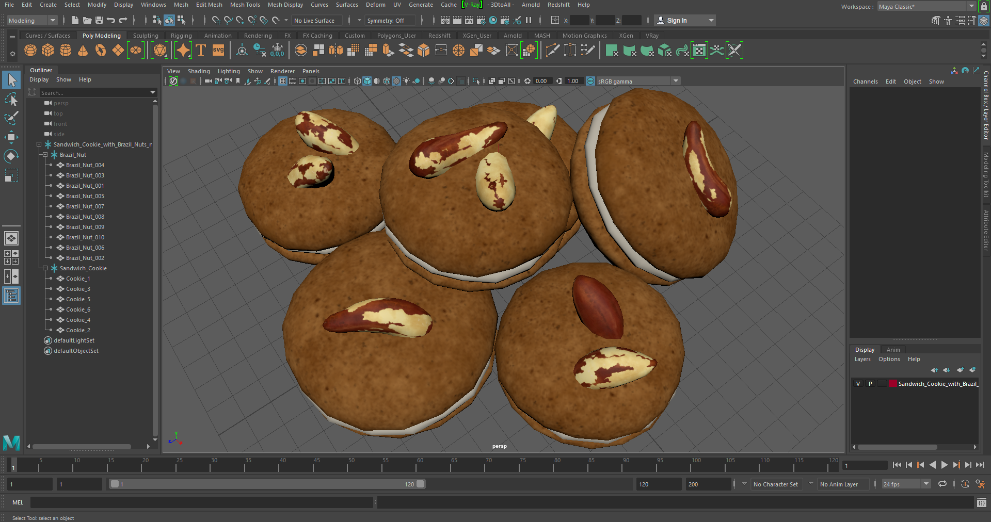Click the range slider end handle
The height and width of the screenshot is (522, 991).
tap(421, 484)
